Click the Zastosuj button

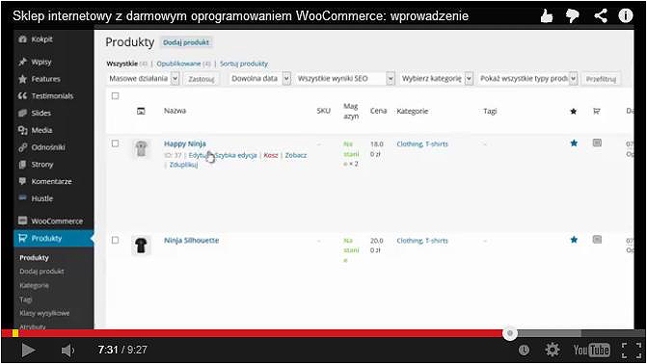point(202,79)
